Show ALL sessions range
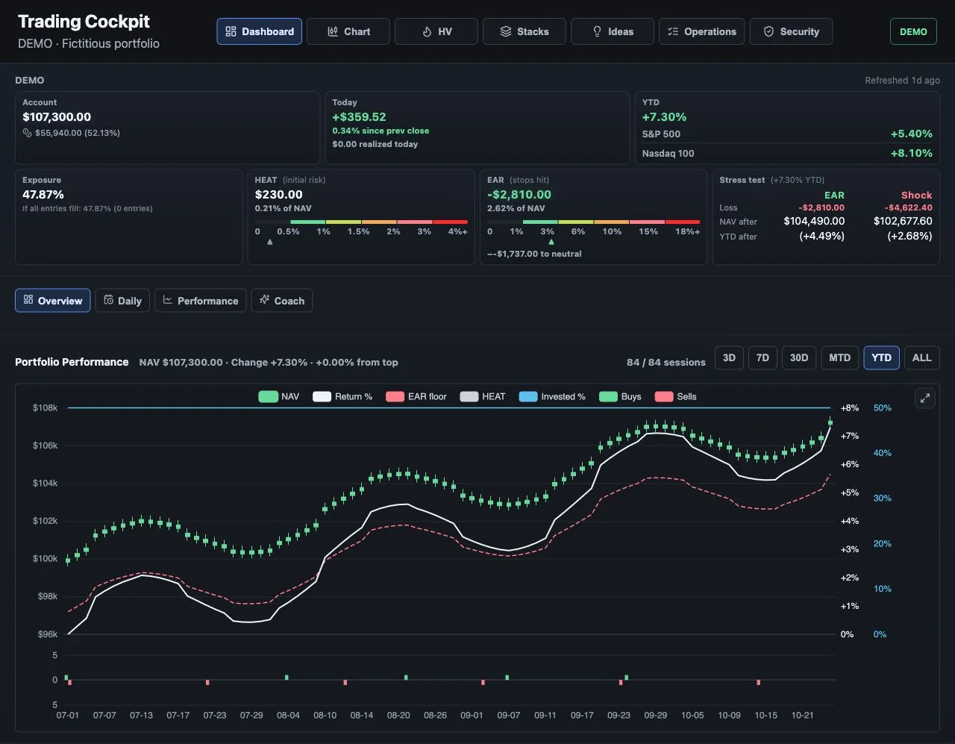Screen dimensions: 955x744 pos(921,357)
